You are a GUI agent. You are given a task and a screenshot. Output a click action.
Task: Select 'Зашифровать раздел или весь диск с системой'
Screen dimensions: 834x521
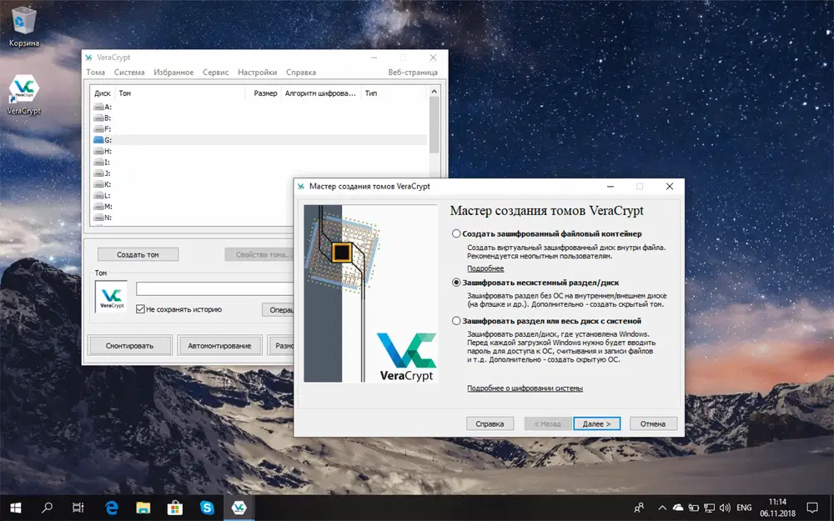coord(547,321)
